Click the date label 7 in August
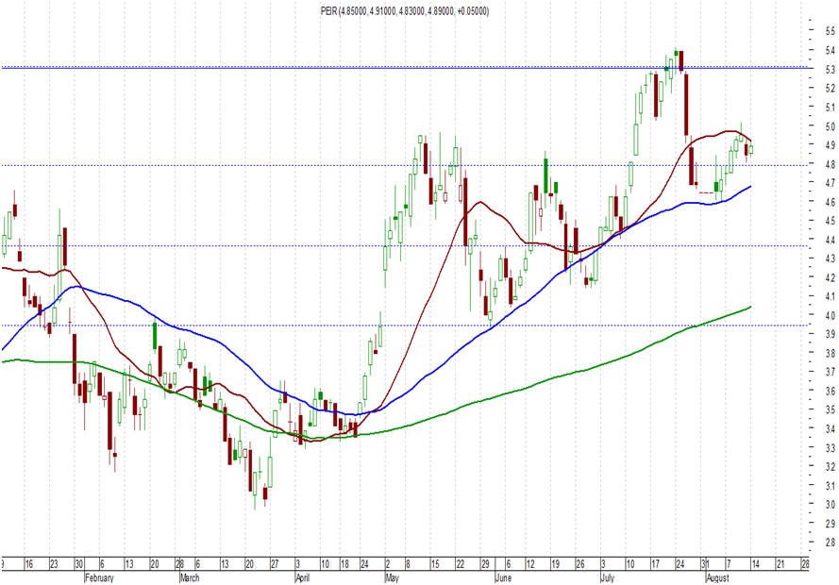This screenshot has width=839, height=585. tap(728, 564)
